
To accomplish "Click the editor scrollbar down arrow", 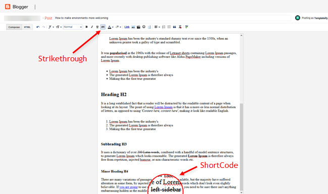I will click(241, 192).
